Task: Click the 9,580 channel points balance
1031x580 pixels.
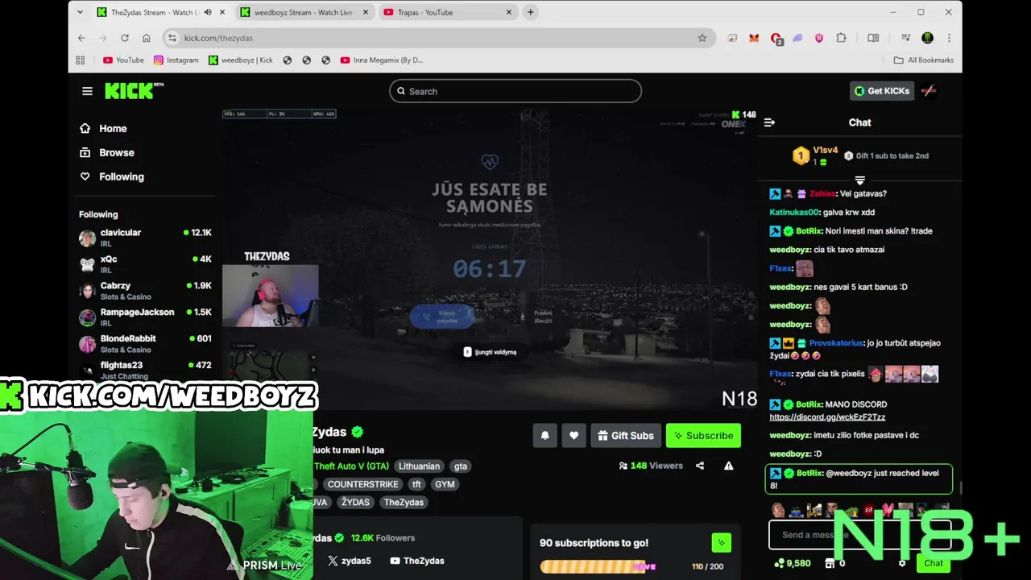Action: click(792, 563)
